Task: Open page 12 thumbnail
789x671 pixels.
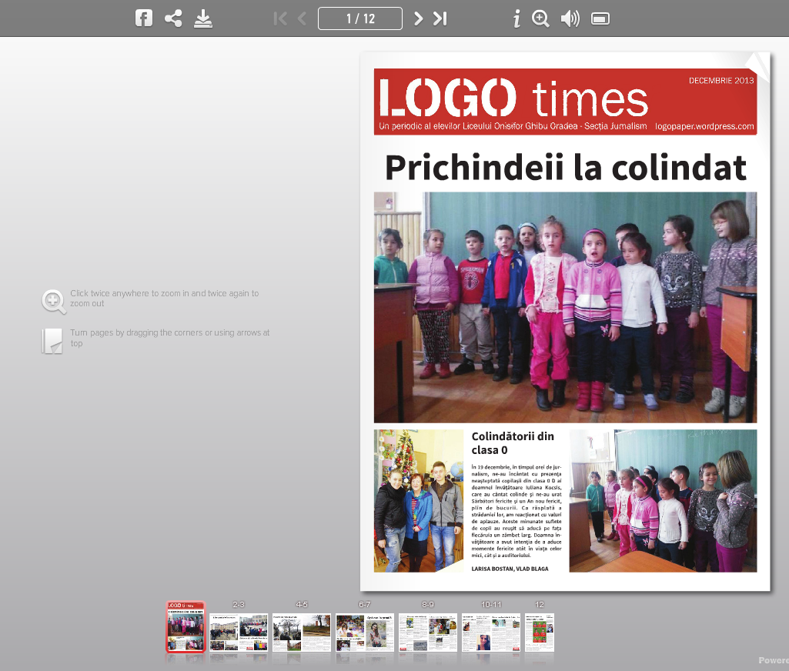Action: pyautogui.click(x=540, y=632)
